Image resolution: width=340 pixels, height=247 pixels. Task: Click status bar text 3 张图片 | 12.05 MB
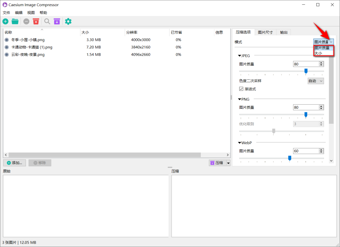click(x=19, y=243)
